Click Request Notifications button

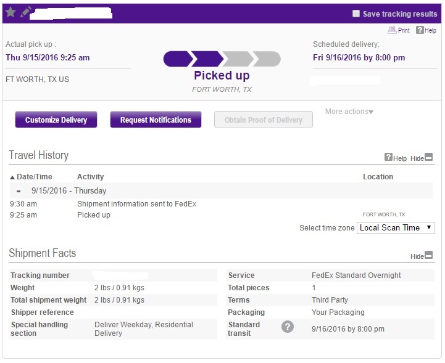[156, 120]
